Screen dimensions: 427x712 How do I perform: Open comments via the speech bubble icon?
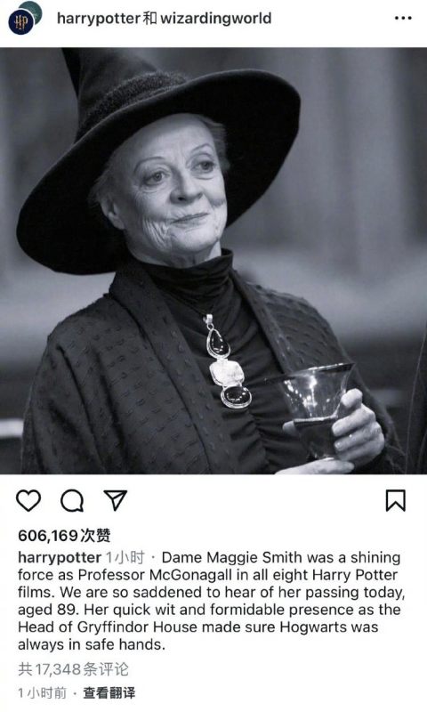tap(72, 501)
